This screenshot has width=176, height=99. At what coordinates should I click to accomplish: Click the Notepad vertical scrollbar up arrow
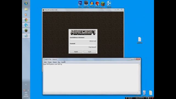point(139,65)
